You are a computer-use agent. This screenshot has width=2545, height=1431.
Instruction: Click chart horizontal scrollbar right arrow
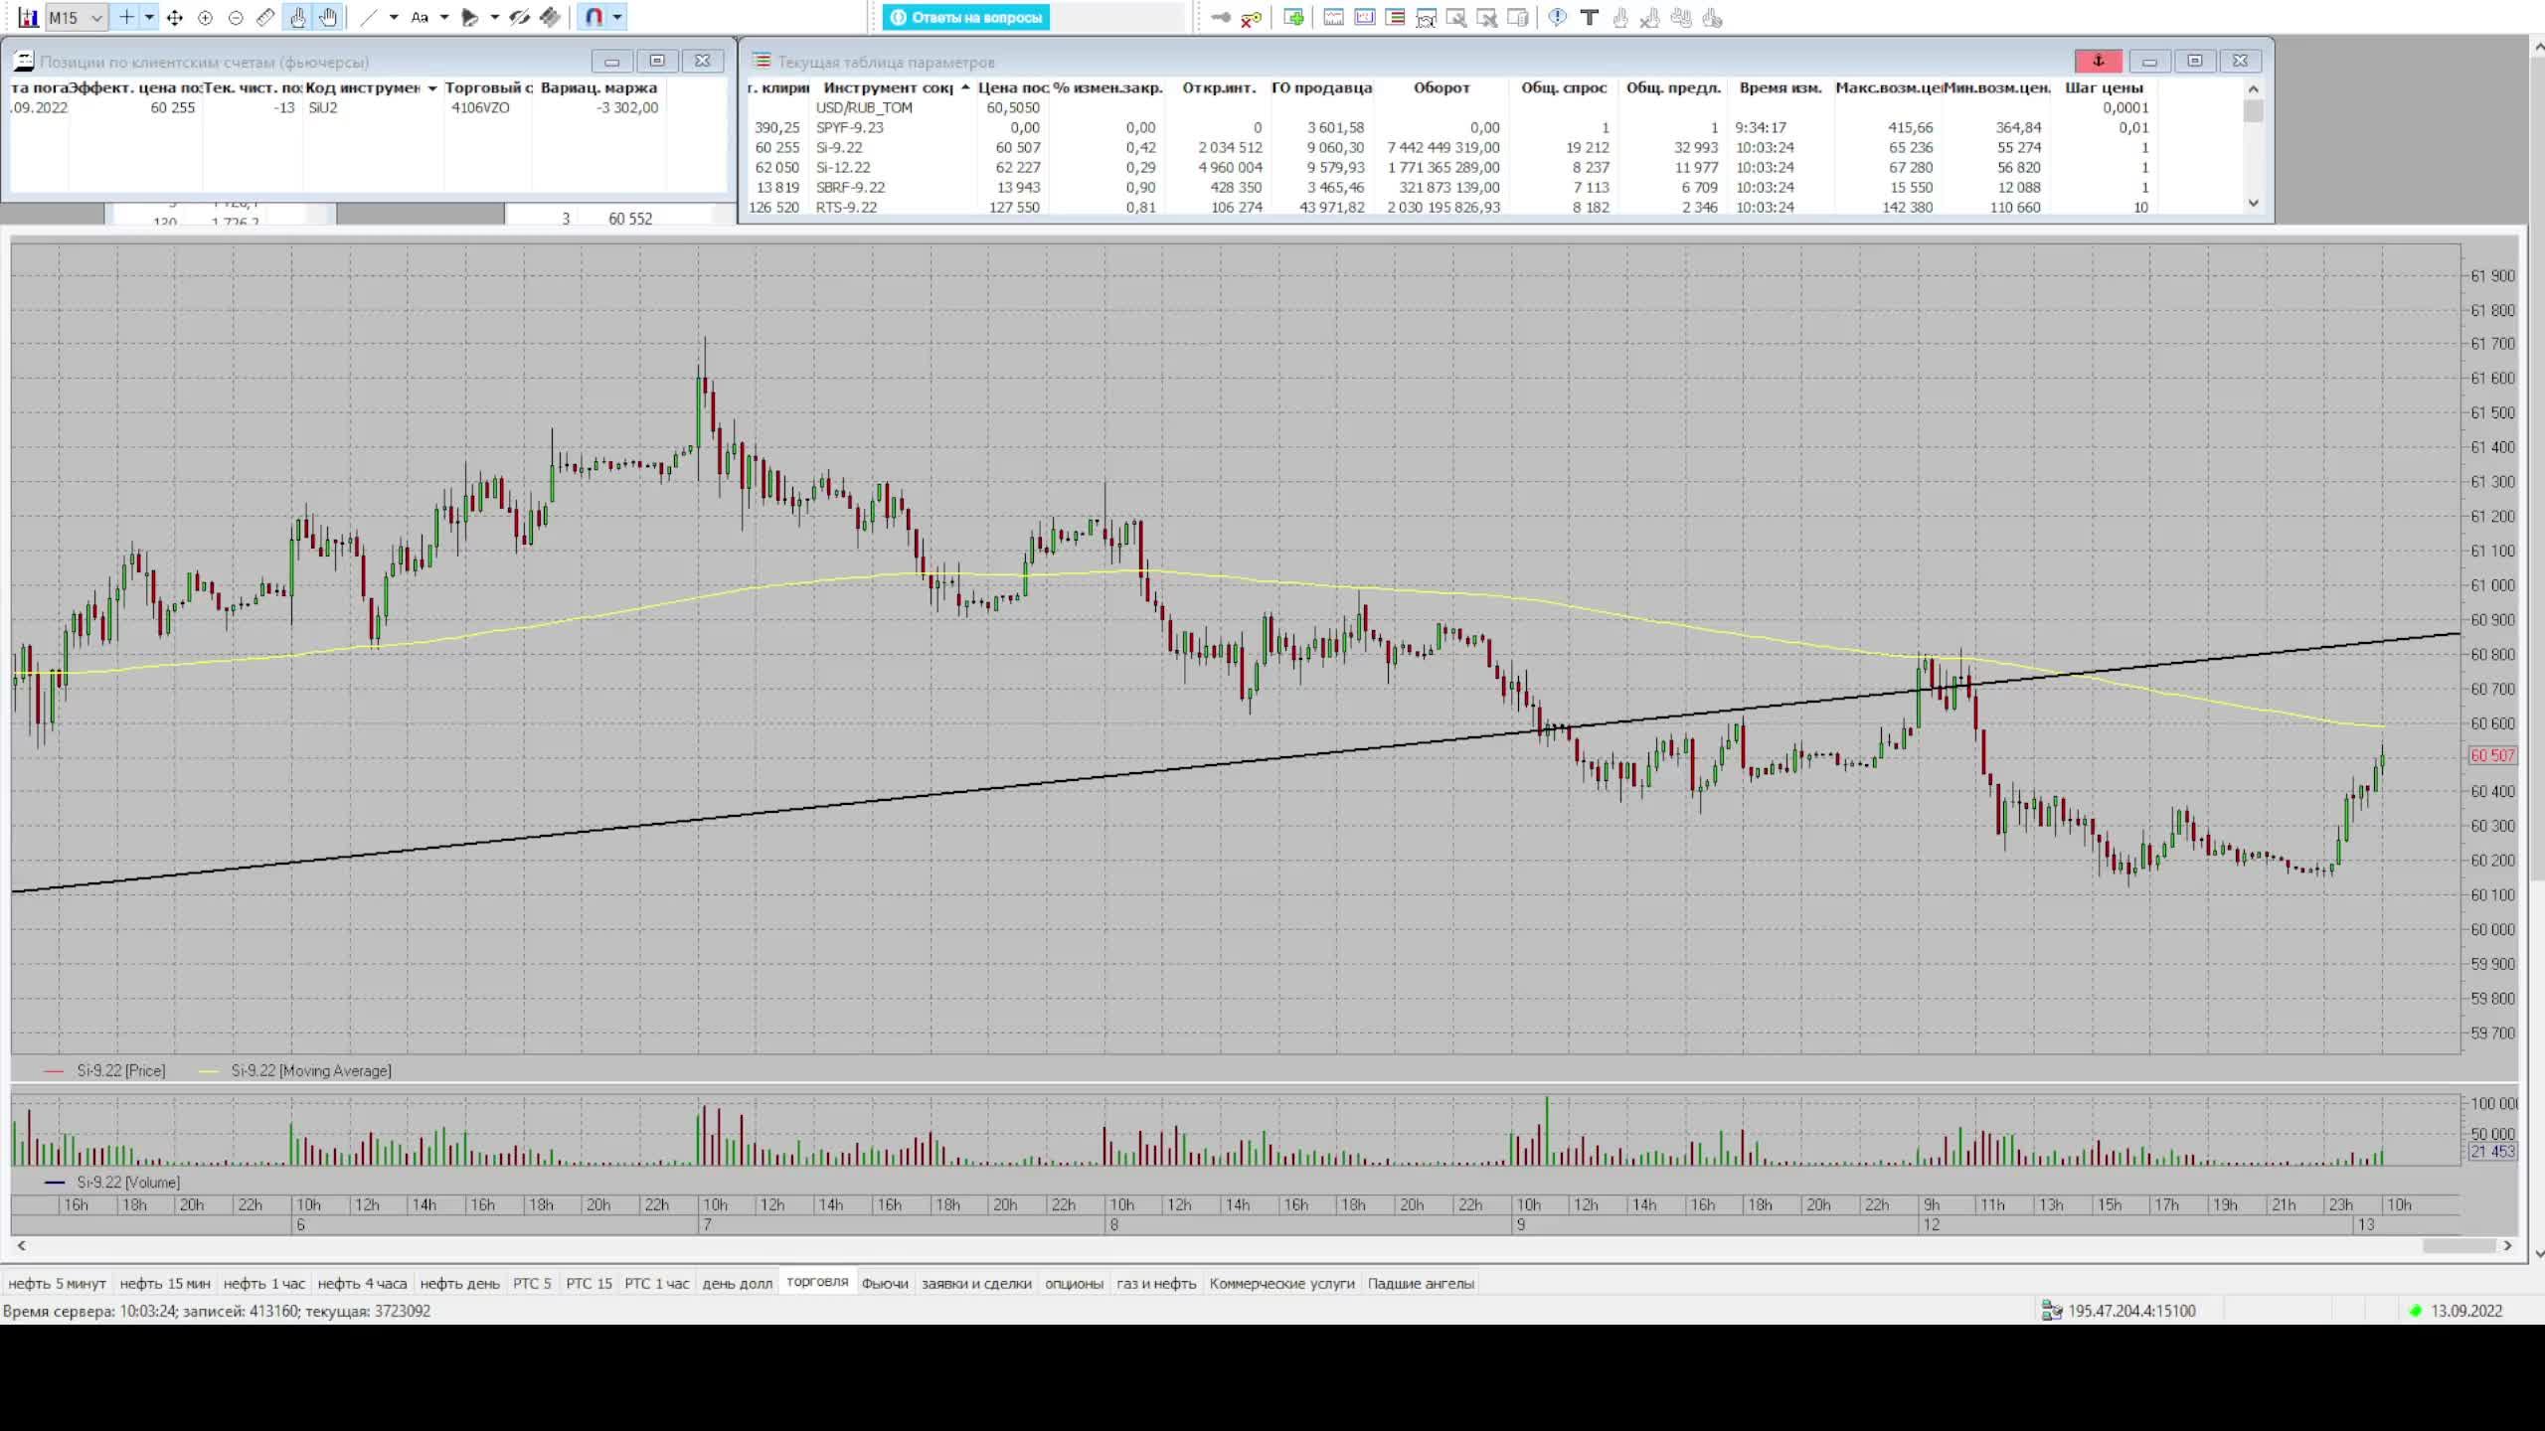[x=2507, y=1245]
